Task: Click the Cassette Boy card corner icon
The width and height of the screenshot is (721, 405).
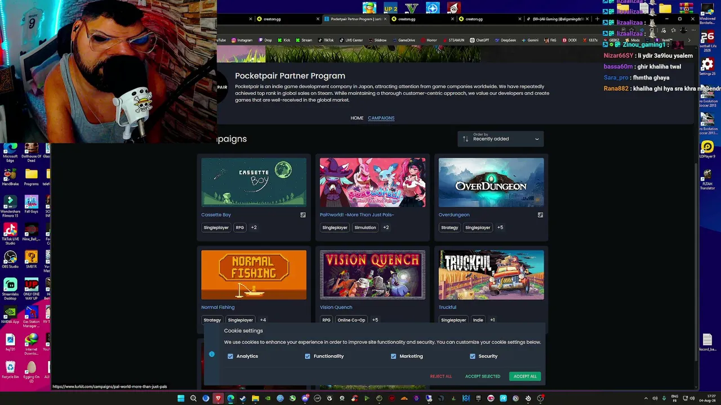Action: 303,215
